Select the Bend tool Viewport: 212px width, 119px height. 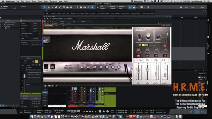tap(67, 7)
